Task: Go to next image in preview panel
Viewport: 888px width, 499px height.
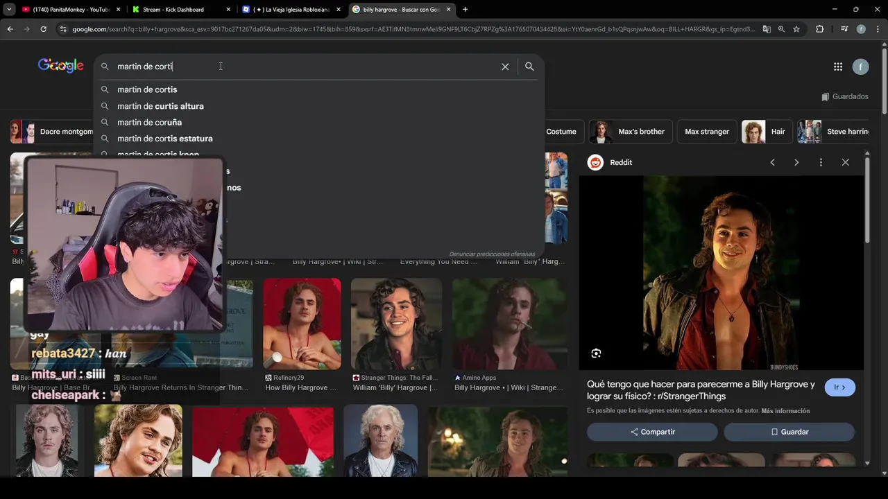Action: 796,162
